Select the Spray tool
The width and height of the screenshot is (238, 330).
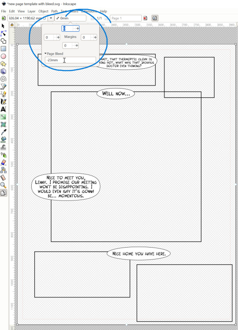3,155
